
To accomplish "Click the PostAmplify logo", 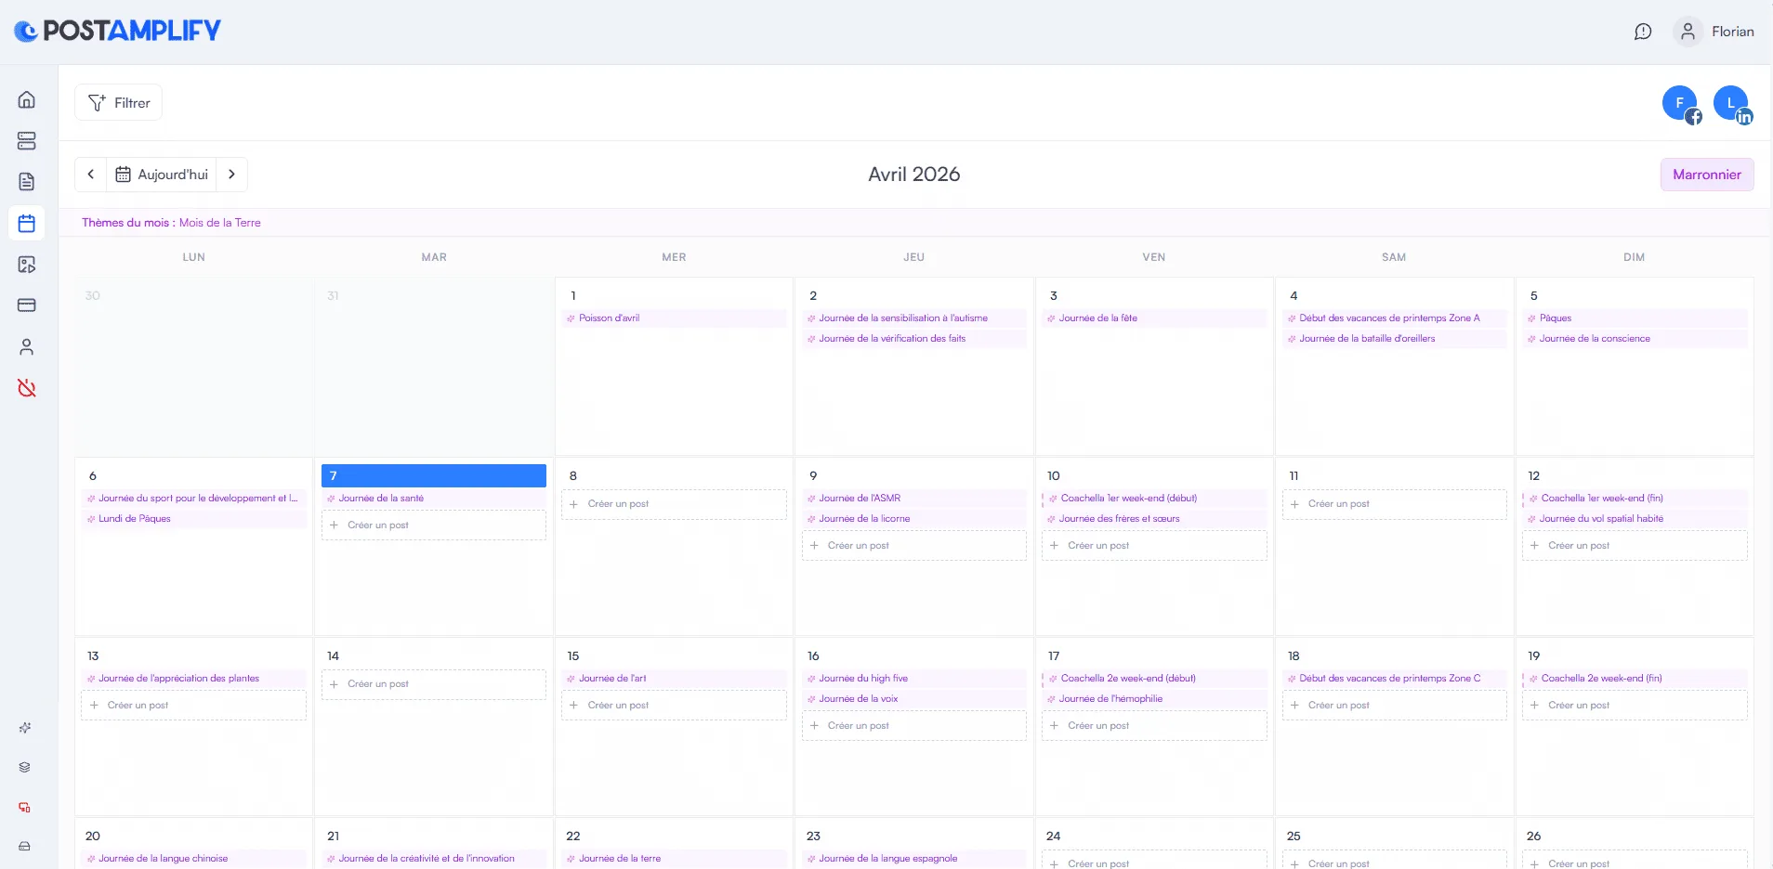I will pos(117,31).
